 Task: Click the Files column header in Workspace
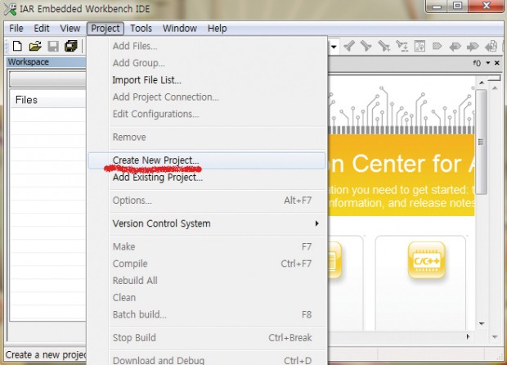coord(48,100)
